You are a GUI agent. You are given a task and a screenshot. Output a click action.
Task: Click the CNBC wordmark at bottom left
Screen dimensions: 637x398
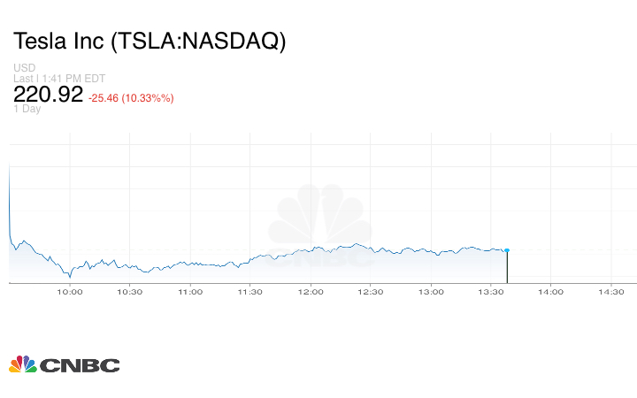[x=79, y=364]
